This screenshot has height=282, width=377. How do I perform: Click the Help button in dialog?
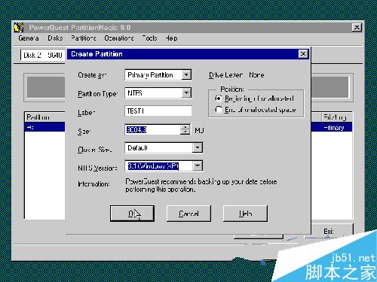[245, 214]
